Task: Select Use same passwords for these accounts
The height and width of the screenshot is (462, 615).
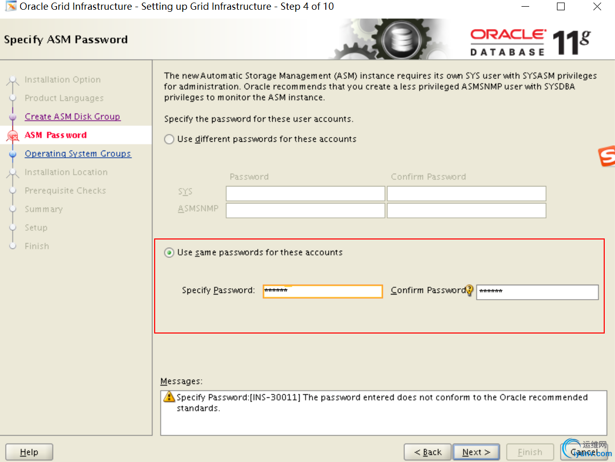Action: coord(169,252)
